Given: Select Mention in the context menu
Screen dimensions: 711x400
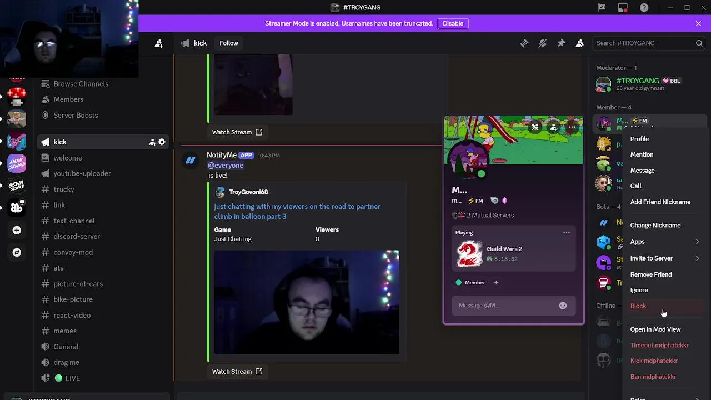Looking at the screenshot, I should click(x=665, y=154).
